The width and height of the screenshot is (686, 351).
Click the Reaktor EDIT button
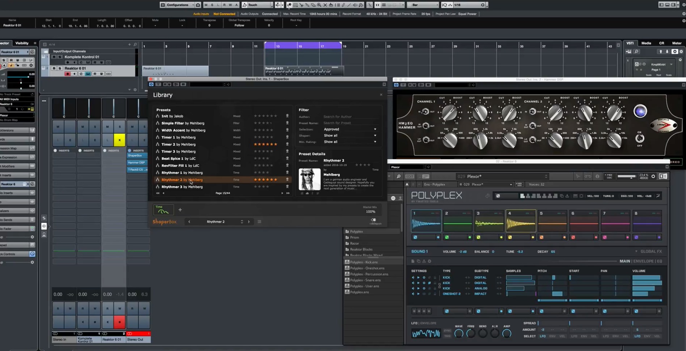tap(410, 177)
